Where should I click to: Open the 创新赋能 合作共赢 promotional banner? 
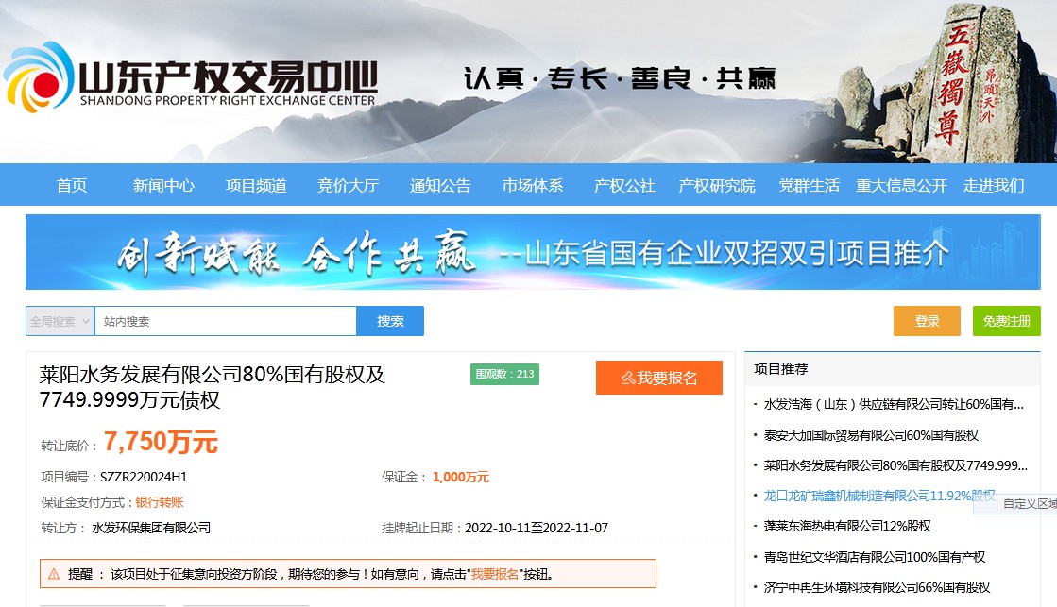[x=533, y=252]
